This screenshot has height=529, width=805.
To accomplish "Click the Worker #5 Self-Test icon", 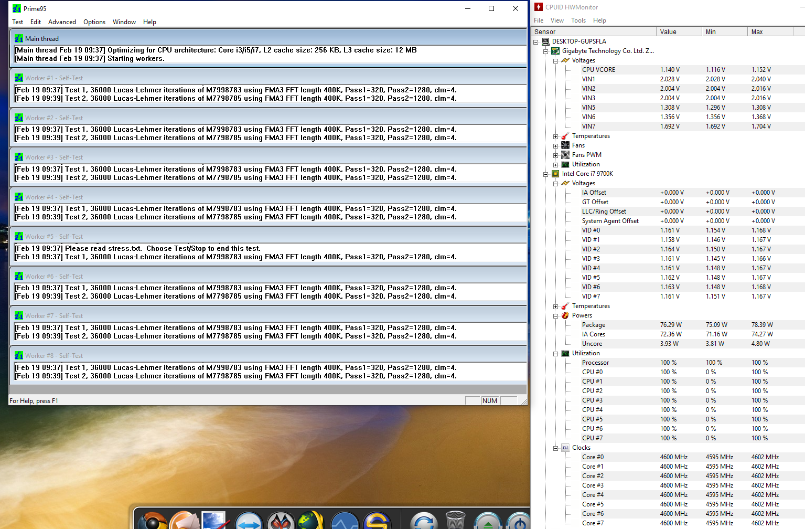I will (x=19, y=236).
